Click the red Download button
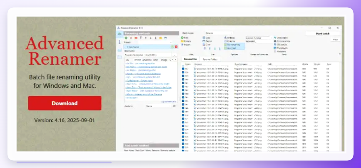This screenshot has width=361, height=168. [65, 103]
